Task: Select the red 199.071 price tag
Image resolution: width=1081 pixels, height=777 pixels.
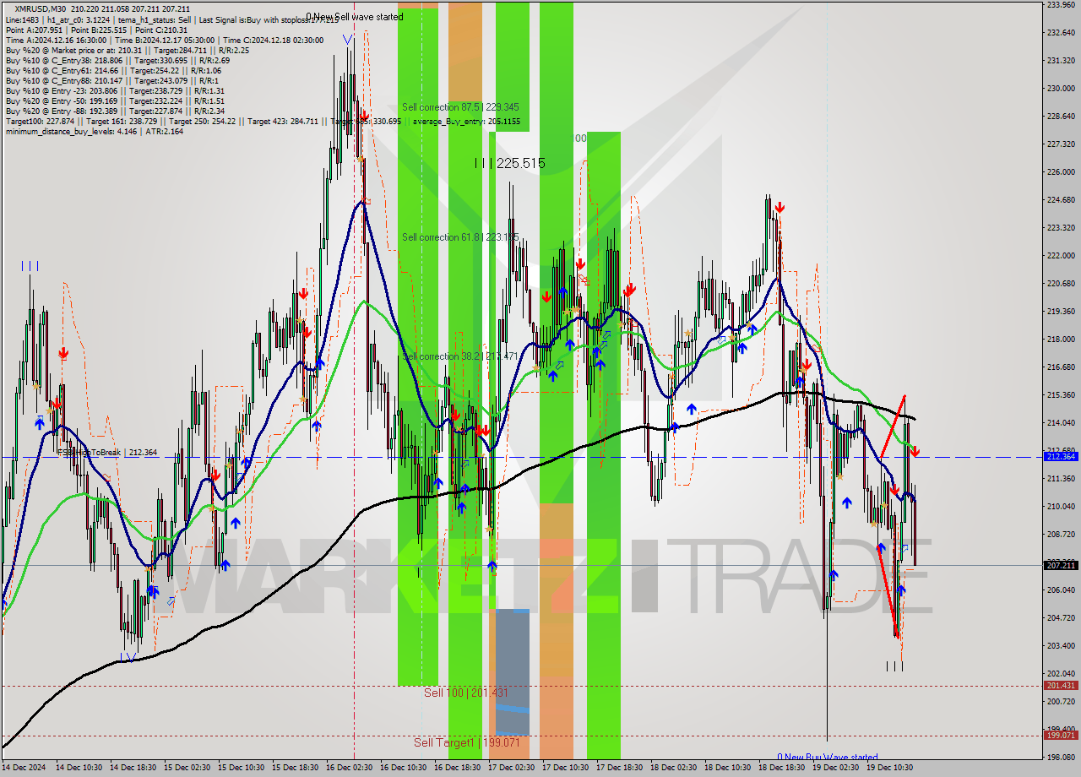Action: [1061, 736]
